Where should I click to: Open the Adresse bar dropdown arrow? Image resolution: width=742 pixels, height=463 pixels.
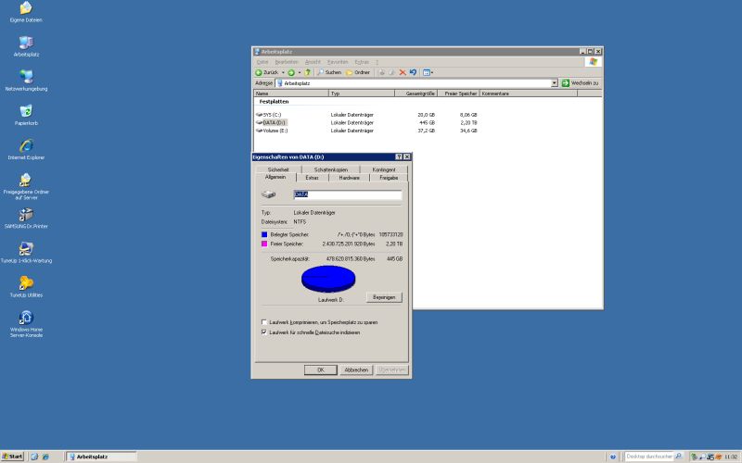(x=555, y=83)
